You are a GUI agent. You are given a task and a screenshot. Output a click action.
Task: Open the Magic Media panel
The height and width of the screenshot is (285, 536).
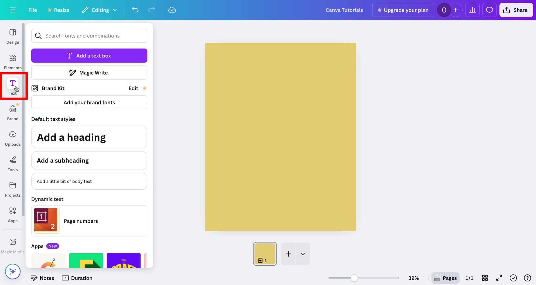12,245
